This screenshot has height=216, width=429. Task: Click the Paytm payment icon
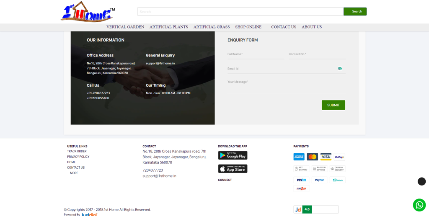tap(301, 180)
